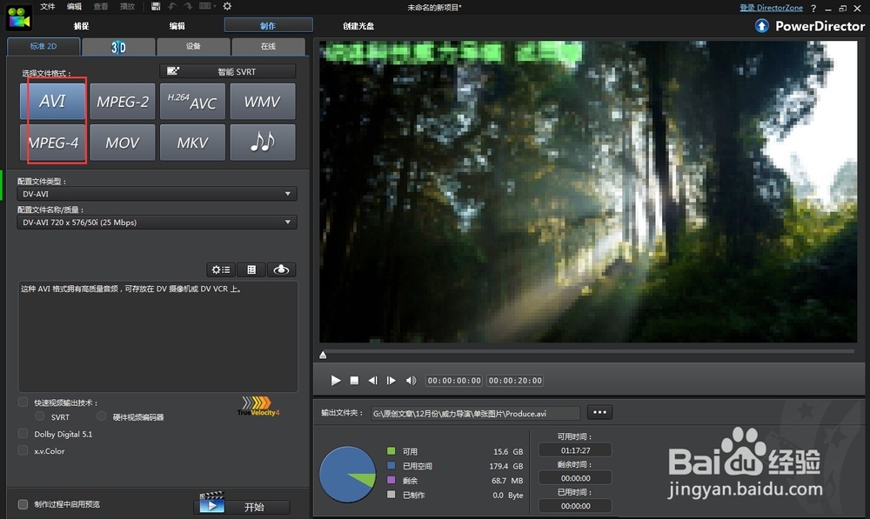Click the PowerDirector upgrade arrow icon

click(x=762, y=25)
